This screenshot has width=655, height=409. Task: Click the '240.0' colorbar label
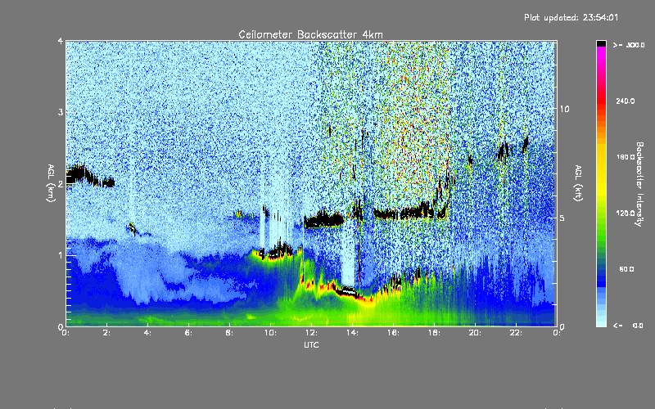click(626, 101)
